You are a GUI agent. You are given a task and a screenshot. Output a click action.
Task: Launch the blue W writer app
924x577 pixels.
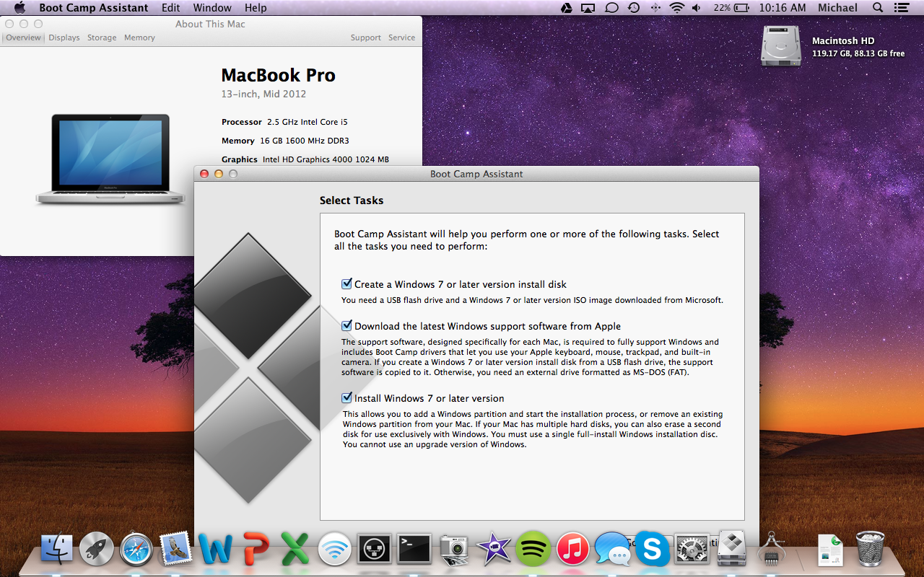215,550
